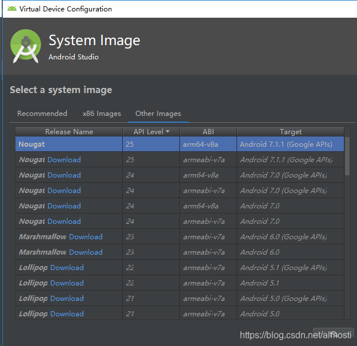
Task: Download Marshmallow plain Android 6.0 image
Action: coord(86,252)
